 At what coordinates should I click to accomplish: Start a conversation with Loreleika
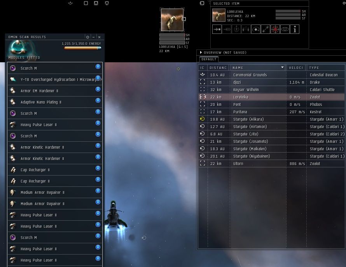tap(246, 29)
